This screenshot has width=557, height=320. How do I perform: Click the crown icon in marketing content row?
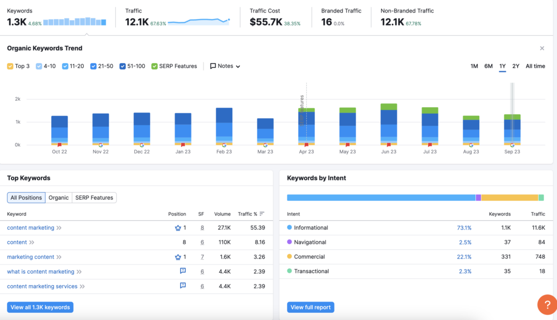point(178,257)
